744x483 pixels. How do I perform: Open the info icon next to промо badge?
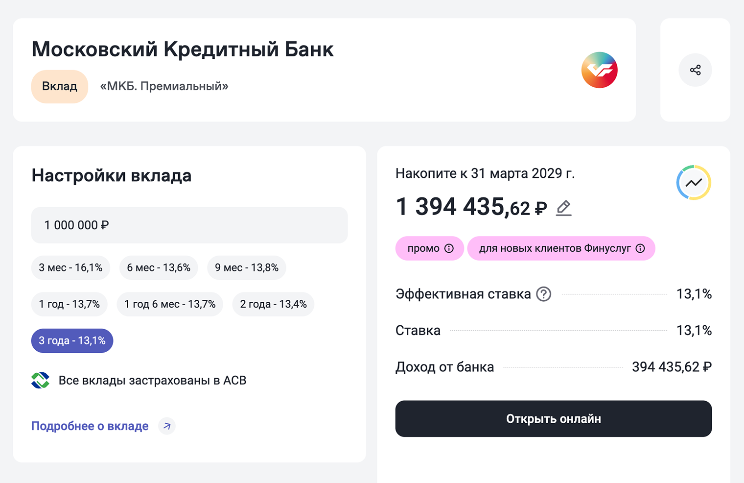(x=449, y=248)
